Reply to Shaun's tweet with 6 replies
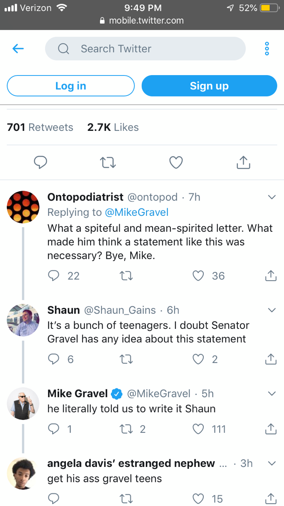The height and width of the screenshot is (506, 284). click(x=54, y=359)
